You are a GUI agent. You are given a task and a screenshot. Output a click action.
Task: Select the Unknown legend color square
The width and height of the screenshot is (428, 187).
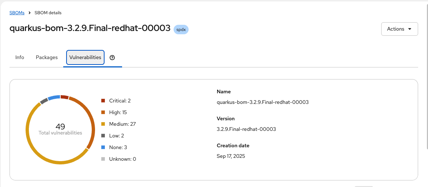[103, 159]
